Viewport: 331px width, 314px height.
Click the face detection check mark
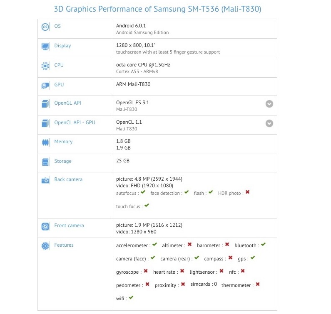pyautogui.click(x=187, y=192)
